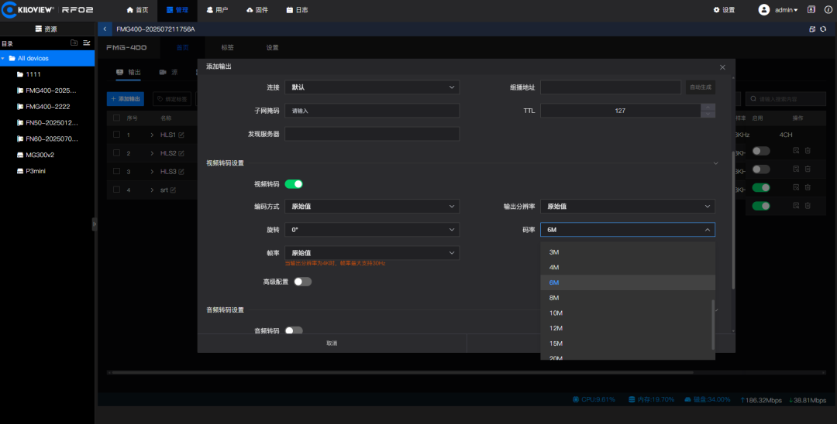837x424 pixels.
Task: Click the new folder icon in directory panel
Action: tap(74, 43)
